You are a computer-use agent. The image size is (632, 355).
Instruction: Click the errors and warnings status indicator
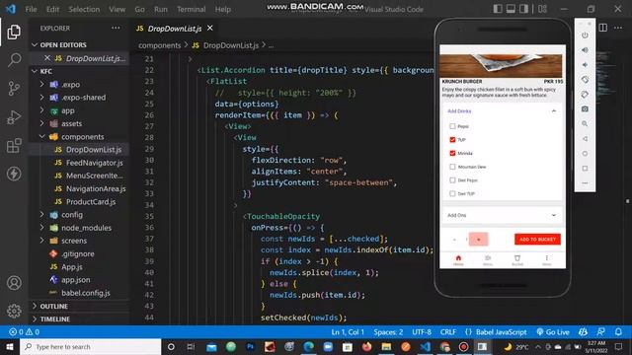click(24, 332)
